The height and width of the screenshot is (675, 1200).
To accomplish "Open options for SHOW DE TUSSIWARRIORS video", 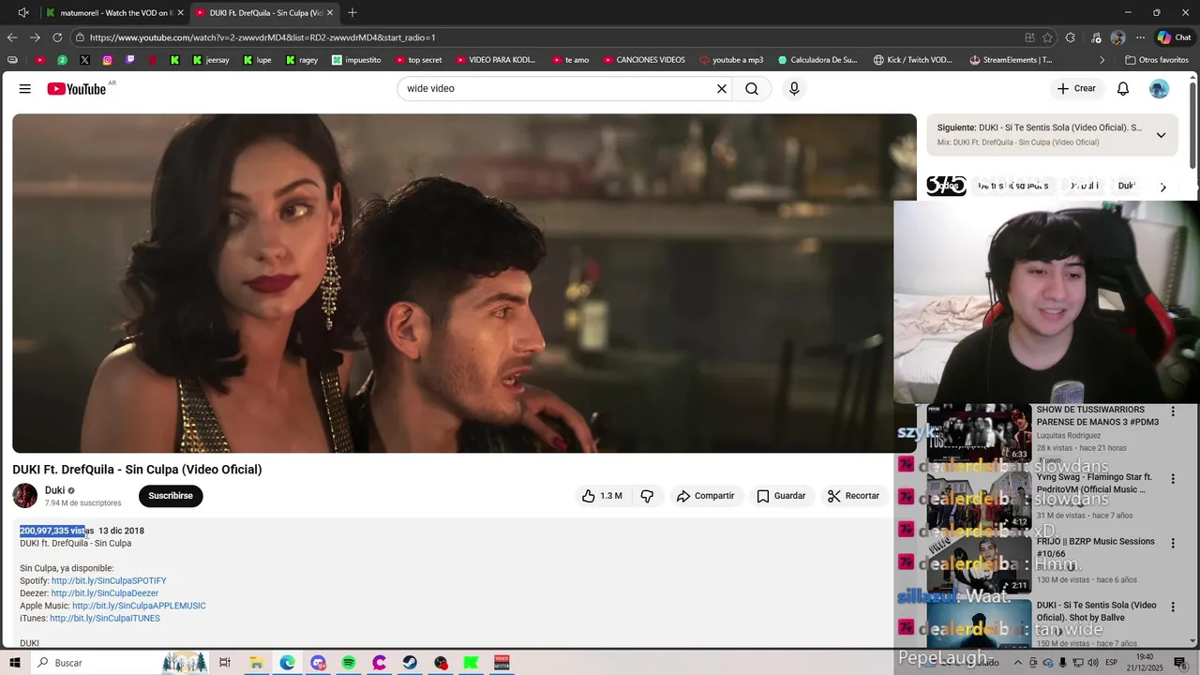I will coord(1173,412).
